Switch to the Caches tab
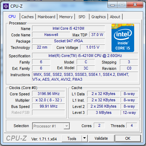This screenshot has width=146, height=146. tap(28, 17)
